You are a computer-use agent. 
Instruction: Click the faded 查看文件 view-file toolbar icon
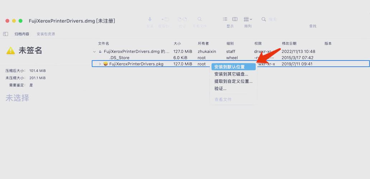(x=200, y=19)
